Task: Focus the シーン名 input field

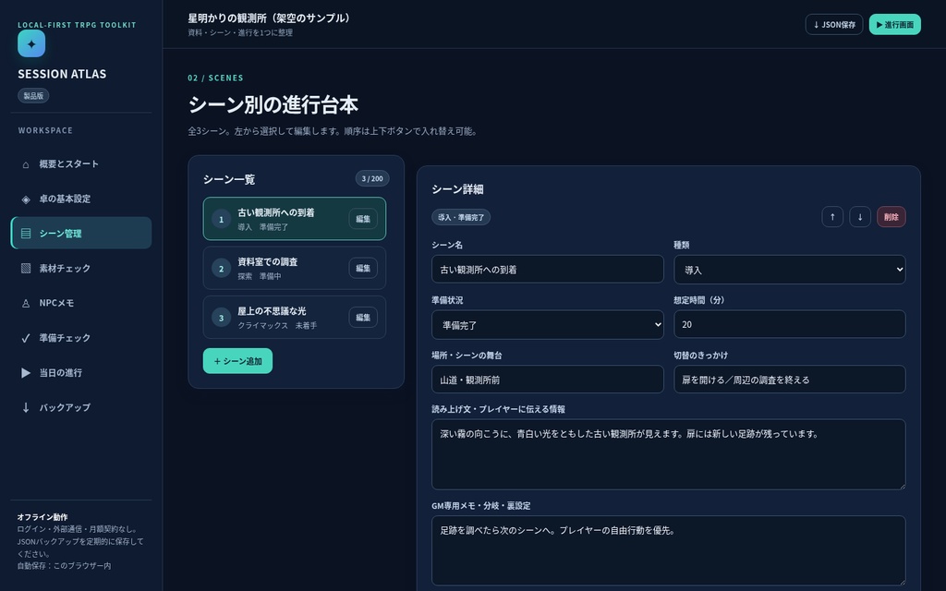Action: (x=548, y=270)
